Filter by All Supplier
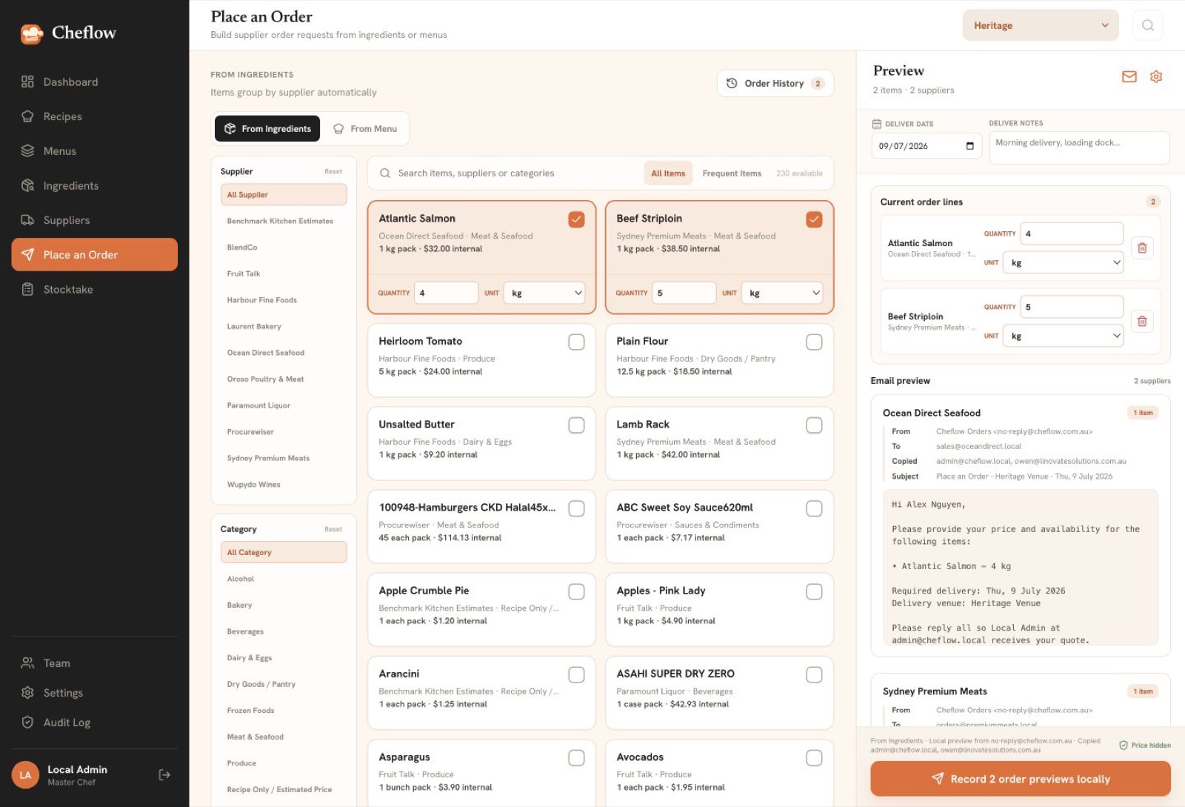The image size is (1185, 807). tap(284, 195)
